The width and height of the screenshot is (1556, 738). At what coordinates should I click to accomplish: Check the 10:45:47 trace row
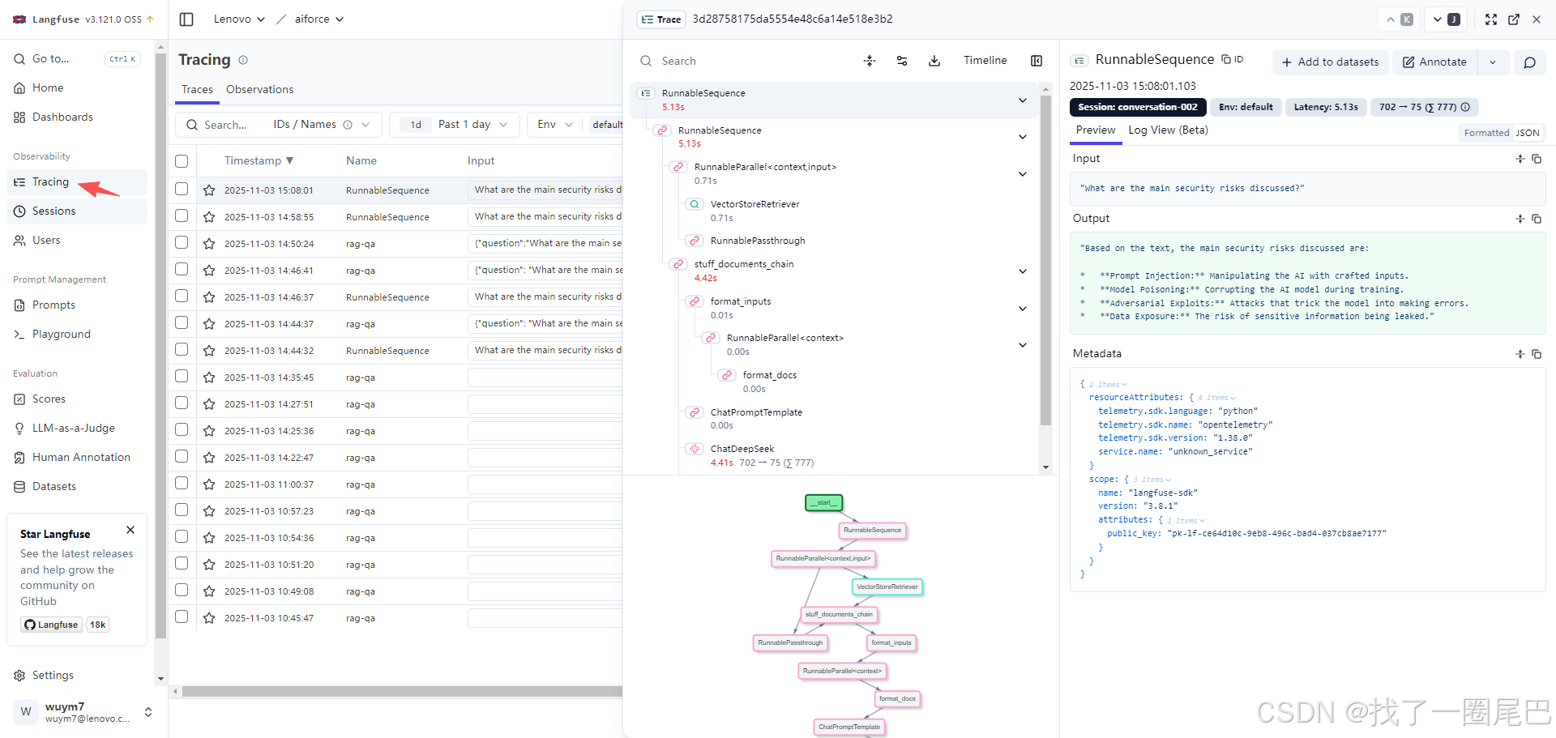tap(182, 616)
